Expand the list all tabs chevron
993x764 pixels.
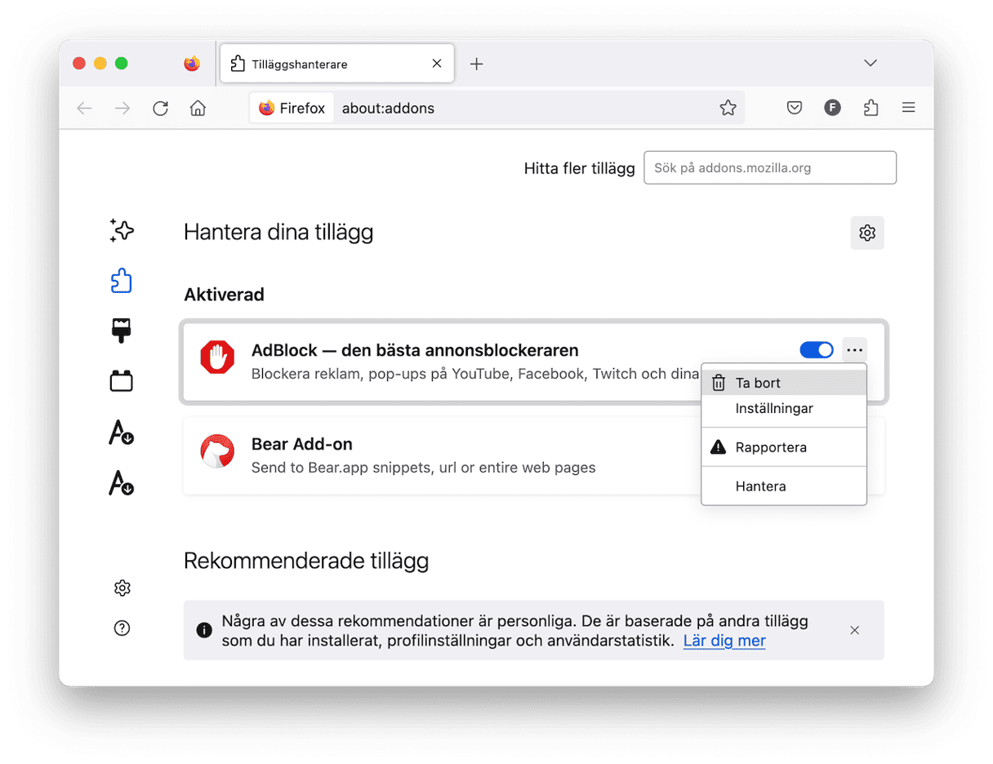tap(871, 64)
